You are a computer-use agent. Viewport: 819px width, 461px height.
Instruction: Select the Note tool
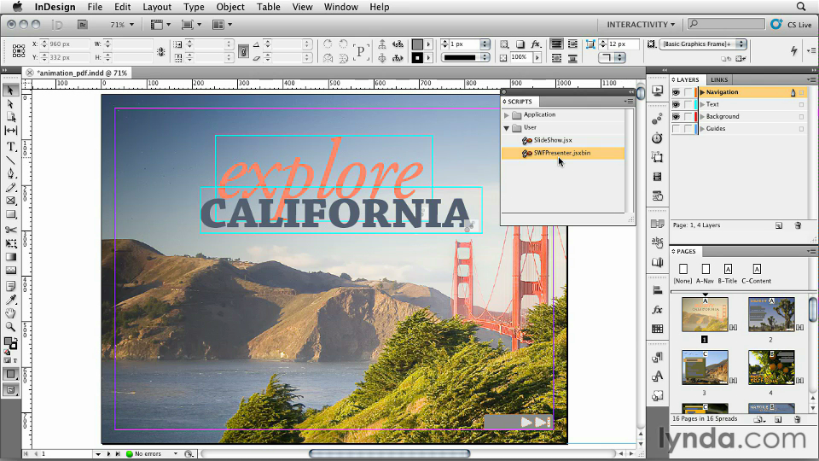pyautogui.click(x=10, y=286)
